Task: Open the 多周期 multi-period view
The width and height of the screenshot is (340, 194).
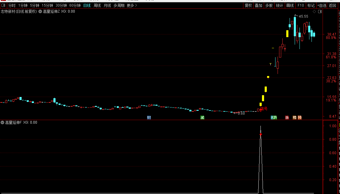Action: point(119,5)
